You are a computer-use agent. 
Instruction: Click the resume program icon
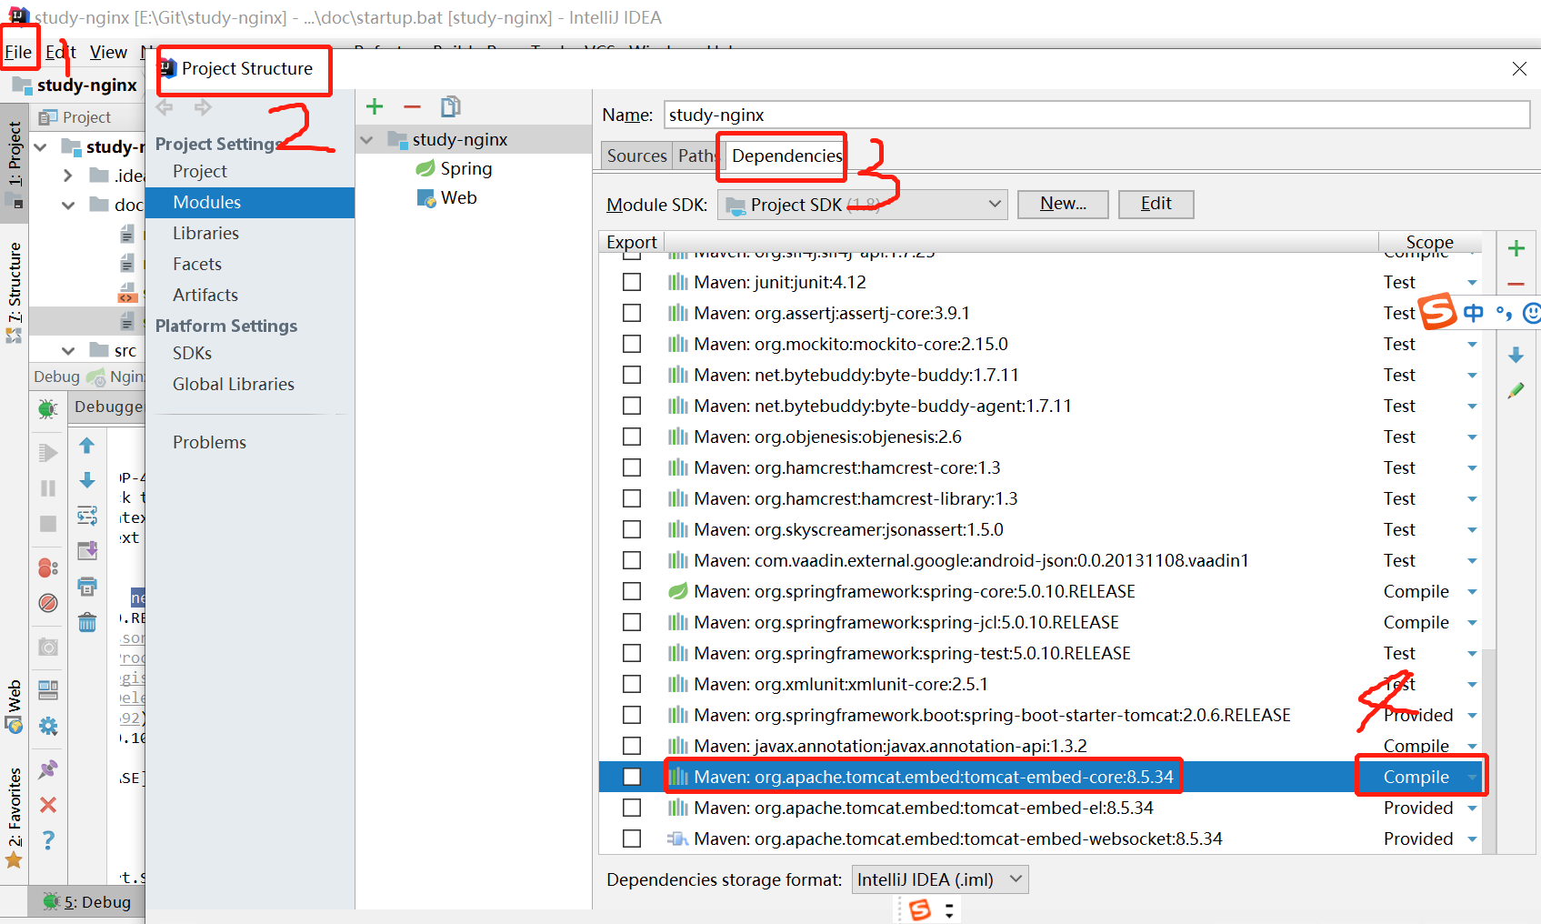click(48, 453)
